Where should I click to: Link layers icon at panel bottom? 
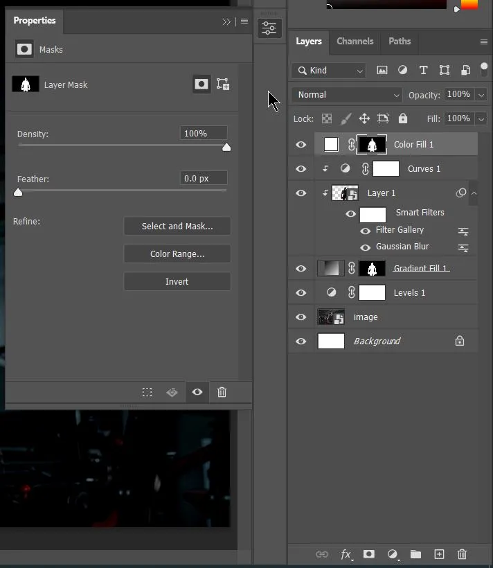click(322, 554)
